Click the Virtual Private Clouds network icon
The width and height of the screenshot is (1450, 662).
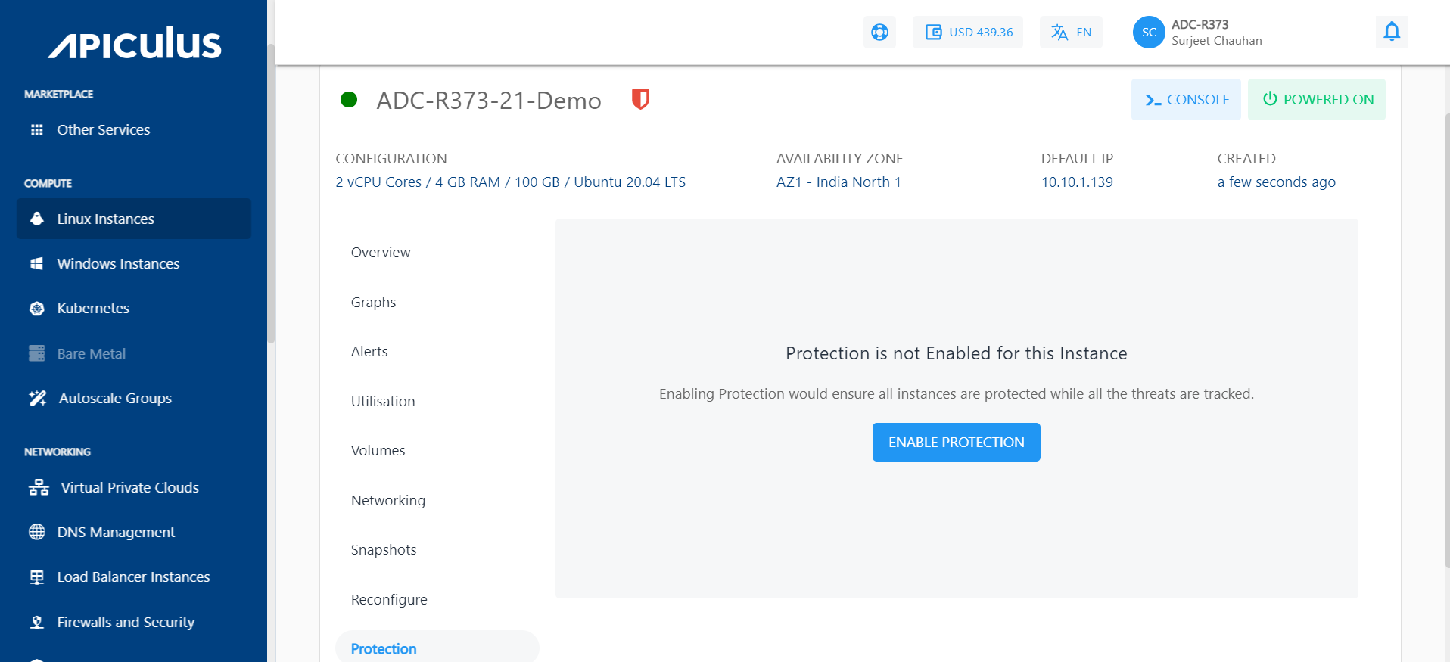39,488
